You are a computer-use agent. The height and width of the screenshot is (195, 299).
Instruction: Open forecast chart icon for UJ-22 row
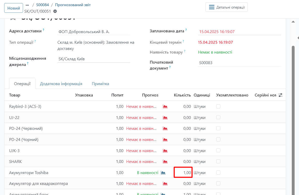pos(165,118)
